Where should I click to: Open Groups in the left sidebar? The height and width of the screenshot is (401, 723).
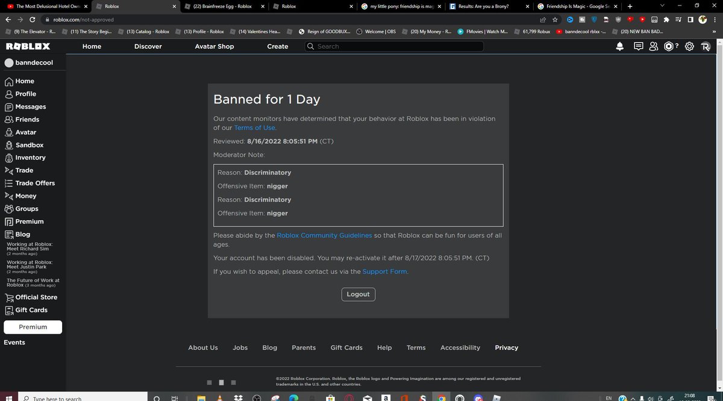(x=22, y=208)
